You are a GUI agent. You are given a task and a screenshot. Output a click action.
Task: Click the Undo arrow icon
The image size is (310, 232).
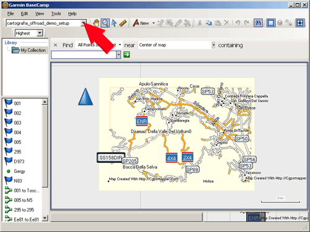tap(237, 23)
